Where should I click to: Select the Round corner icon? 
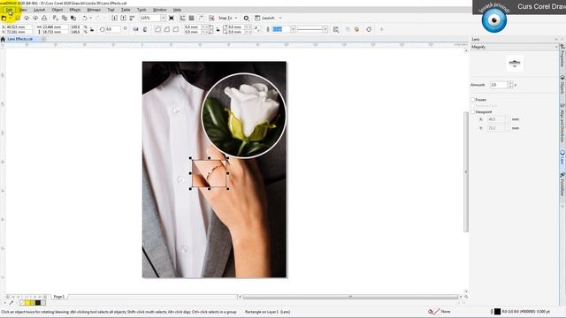[x=157, y=29]
